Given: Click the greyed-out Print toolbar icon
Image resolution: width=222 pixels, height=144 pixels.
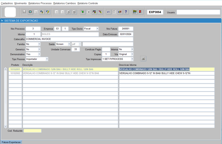Looking at the screenshot, I should (36, 12).
